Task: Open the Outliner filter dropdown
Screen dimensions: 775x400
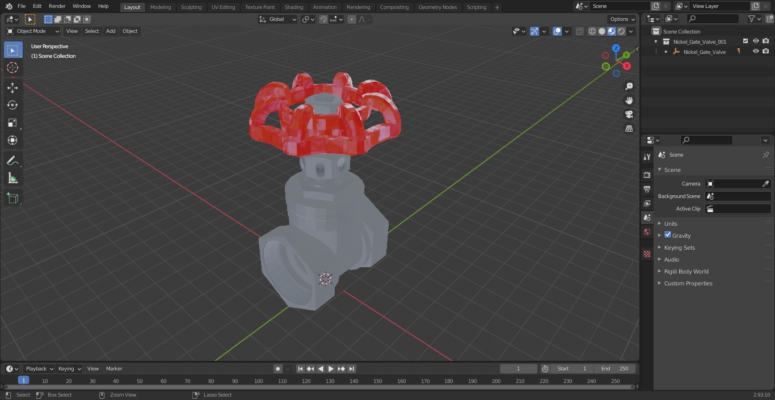Action: click(754, 19)
